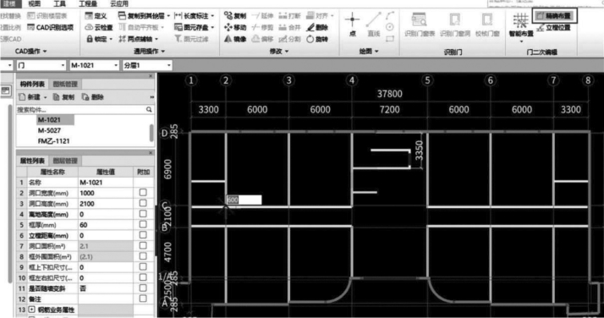This screenshot has height=318, width=604.
Task: Open the 工程量 ribbon tab
Action: click(x=88, y=4)
